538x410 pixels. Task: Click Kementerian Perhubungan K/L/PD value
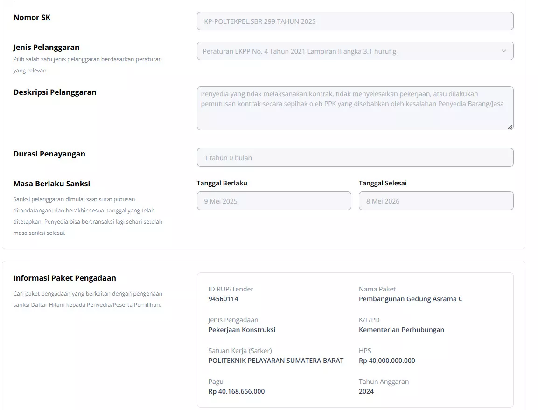pyautogui.click(x=401, y=330)
